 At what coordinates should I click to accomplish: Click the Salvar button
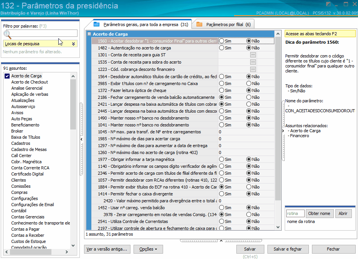tap(250, 249)
